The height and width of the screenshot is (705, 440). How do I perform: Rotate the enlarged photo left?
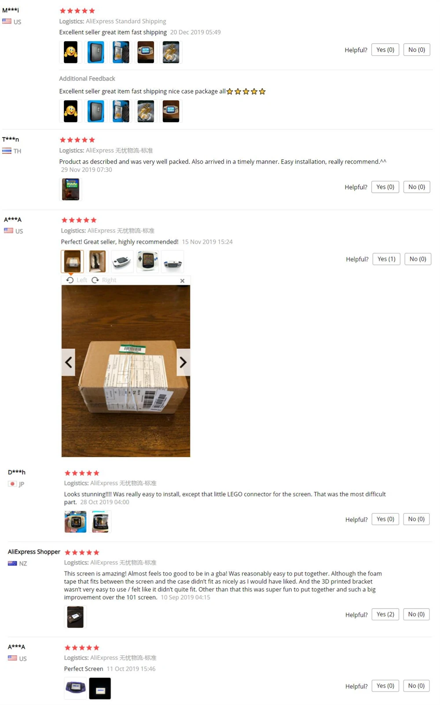[x=77, y=280]
